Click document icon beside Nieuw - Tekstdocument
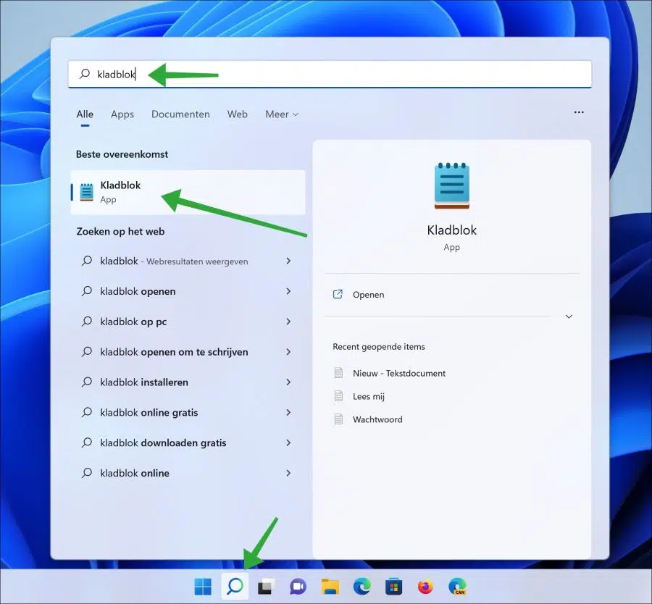This screenshot has height=604, width=652. [338, 373]
